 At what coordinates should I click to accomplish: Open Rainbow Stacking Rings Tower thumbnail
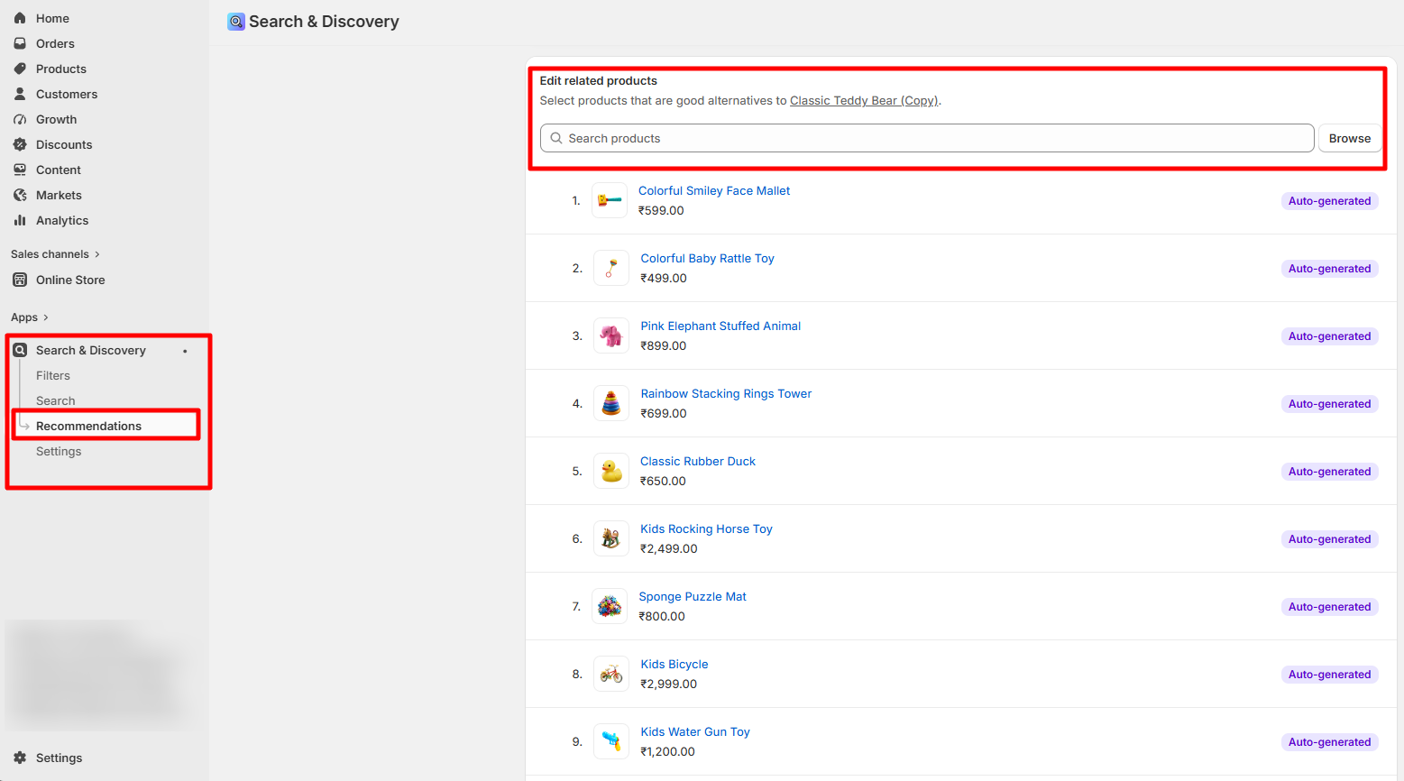(611, 403)
